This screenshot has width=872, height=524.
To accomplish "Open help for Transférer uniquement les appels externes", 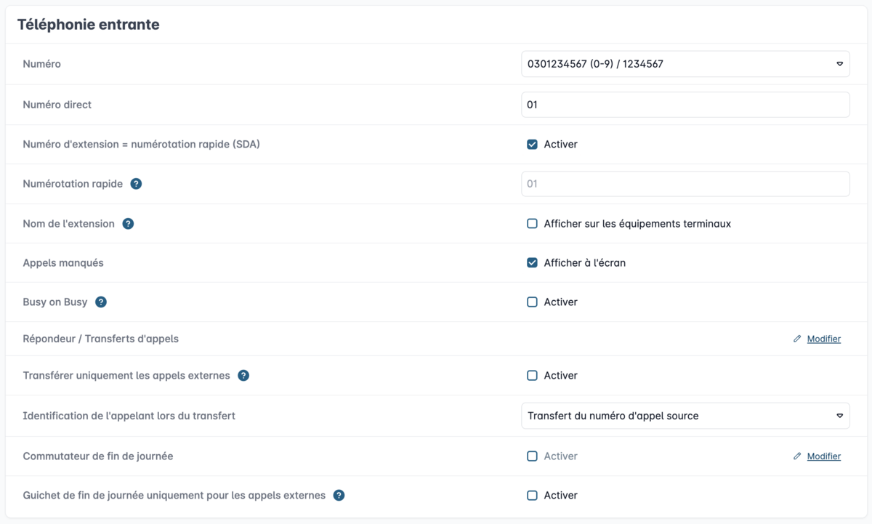I will coord(243,376).
